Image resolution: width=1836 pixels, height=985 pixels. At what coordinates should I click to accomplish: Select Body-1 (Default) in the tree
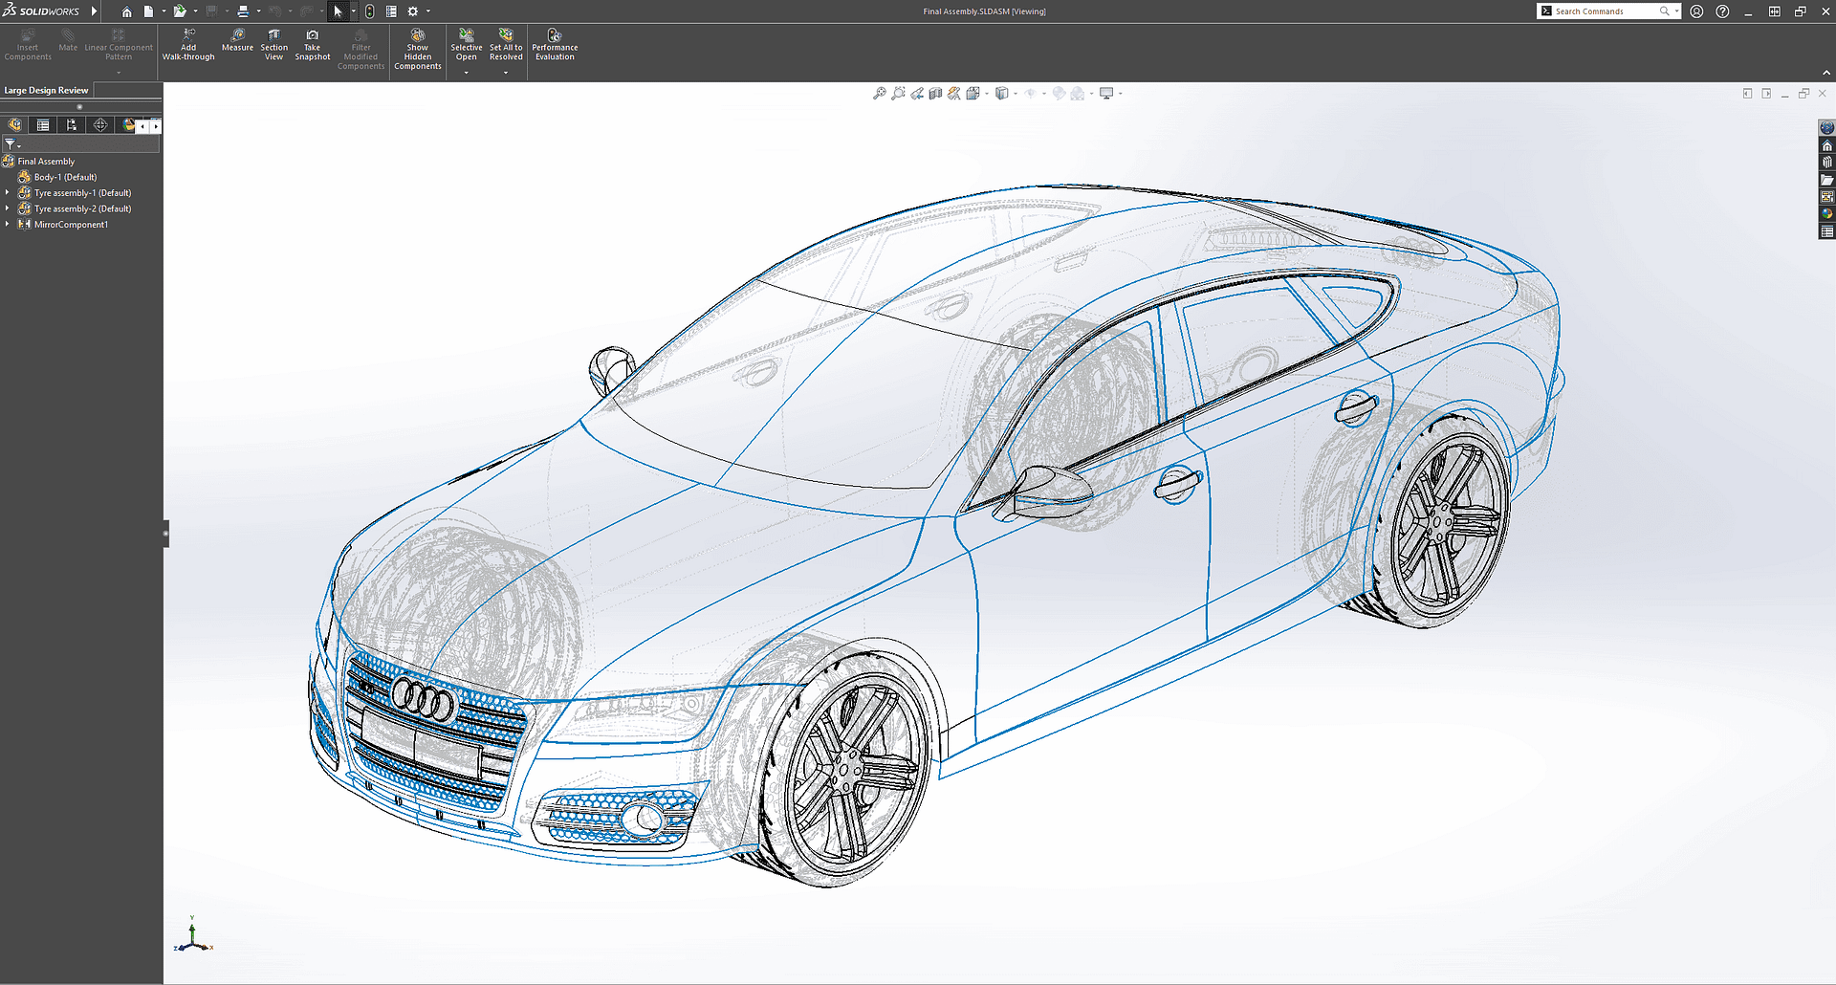coord(65,177)
